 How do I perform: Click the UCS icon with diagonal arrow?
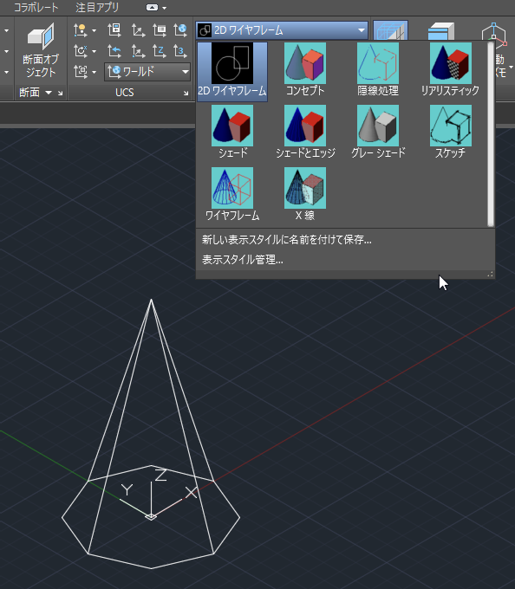(x=138, y=30)
